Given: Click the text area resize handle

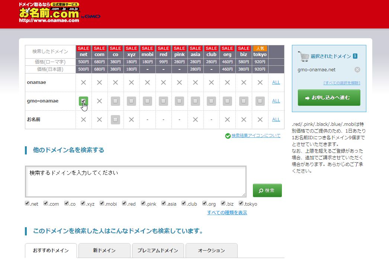Looking at the screenshot, I should pyautogui.click(x=244, y=195).
